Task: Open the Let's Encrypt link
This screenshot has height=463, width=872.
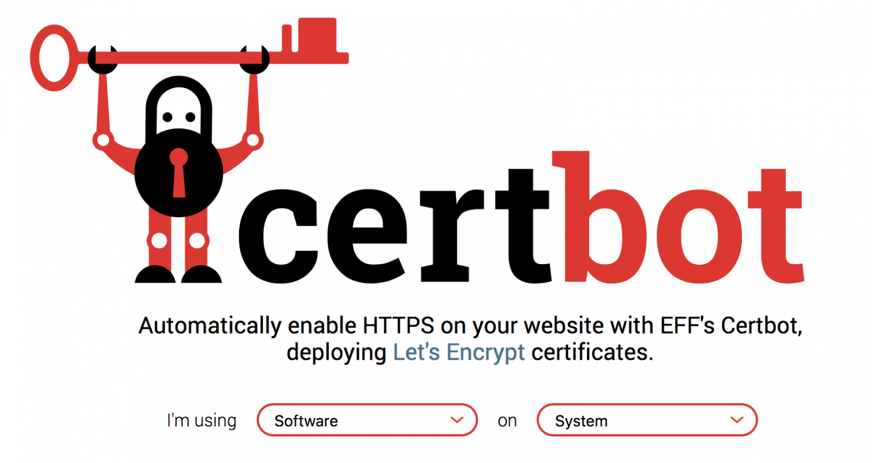Action: [x=458, y=352]
